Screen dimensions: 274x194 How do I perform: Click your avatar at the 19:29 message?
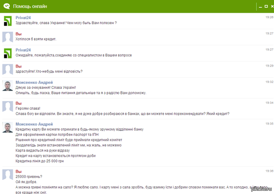pos(7,69)
